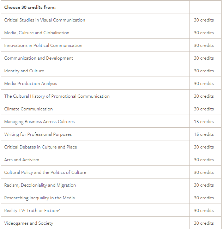Click Innovations in Political Communication

pyautogui.click(x=43, y=46)
